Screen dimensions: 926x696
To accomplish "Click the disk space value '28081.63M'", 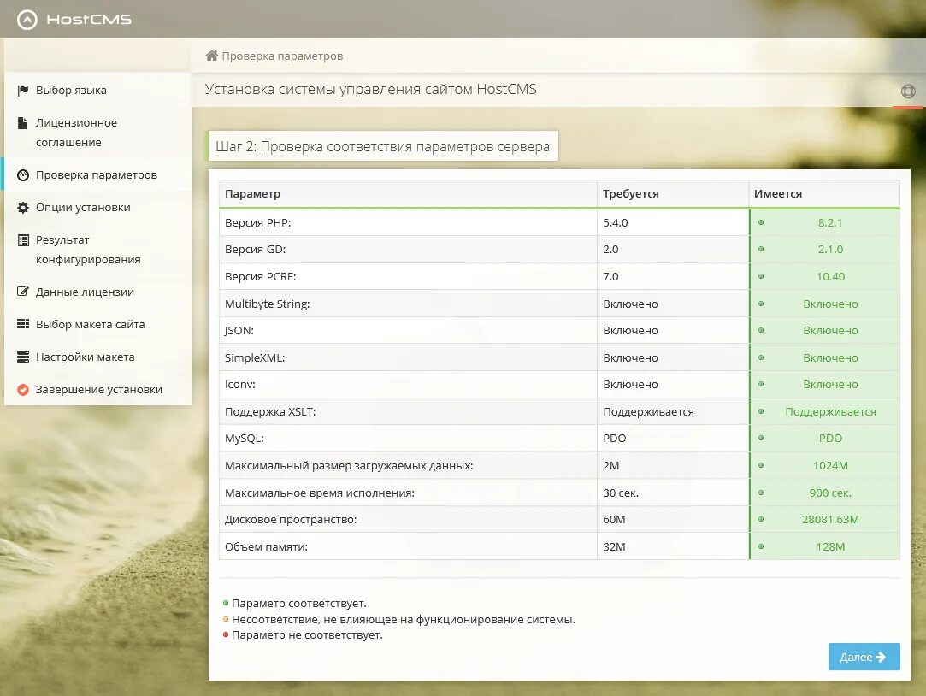I will (x=830, y=520).
